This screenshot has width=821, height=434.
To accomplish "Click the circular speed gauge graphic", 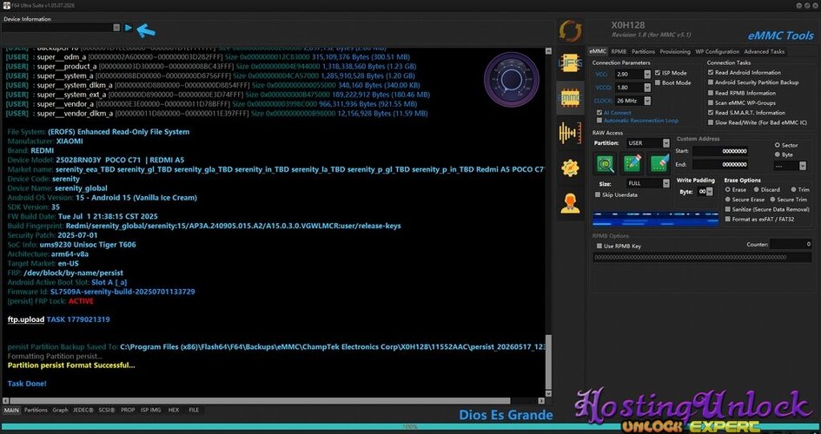I will [511, 80].
